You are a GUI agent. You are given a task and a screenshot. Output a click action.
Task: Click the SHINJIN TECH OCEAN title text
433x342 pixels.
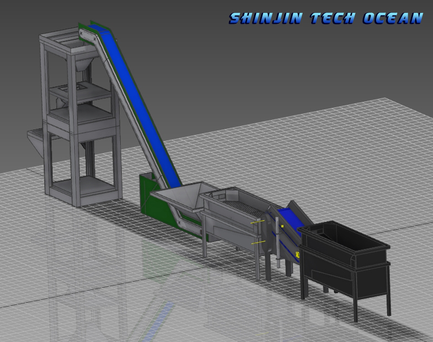(325, 18)
